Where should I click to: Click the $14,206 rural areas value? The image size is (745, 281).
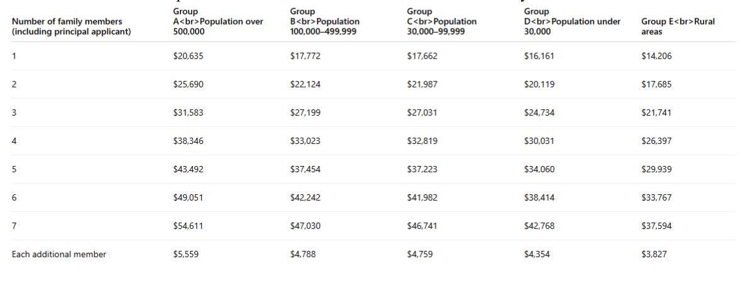click(656, 56)
